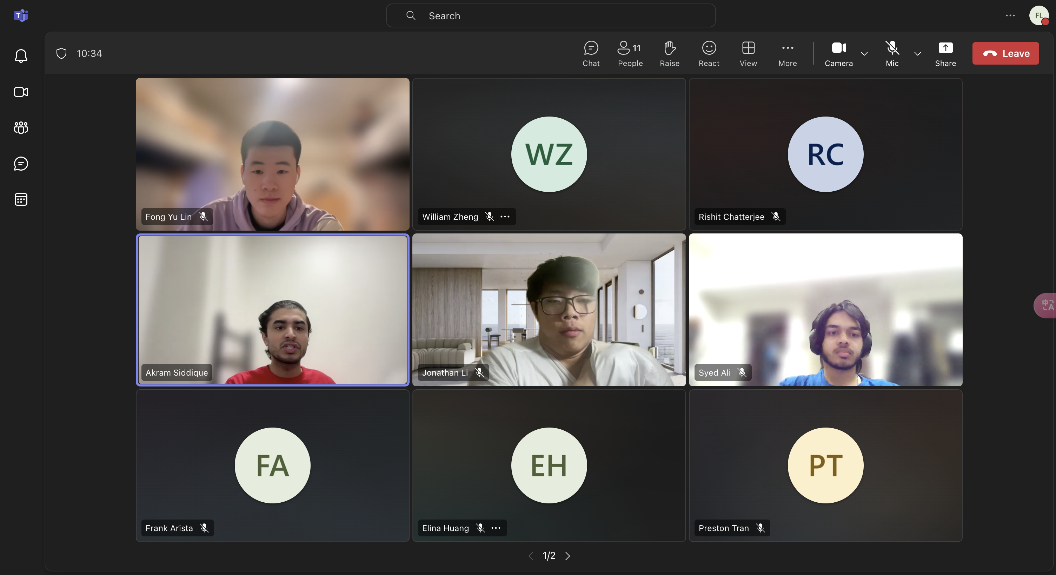Go to next participant page arrow

click(568, 556)
